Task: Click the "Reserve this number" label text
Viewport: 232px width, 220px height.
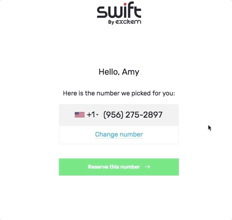Action: click(x=114, y=167)
